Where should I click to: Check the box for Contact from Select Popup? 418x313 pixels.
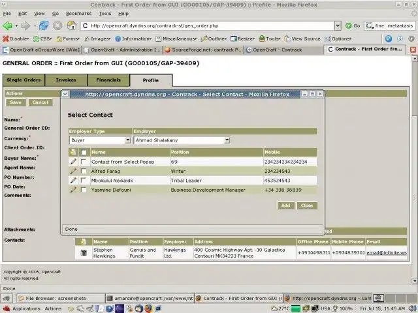coord(84,162)
